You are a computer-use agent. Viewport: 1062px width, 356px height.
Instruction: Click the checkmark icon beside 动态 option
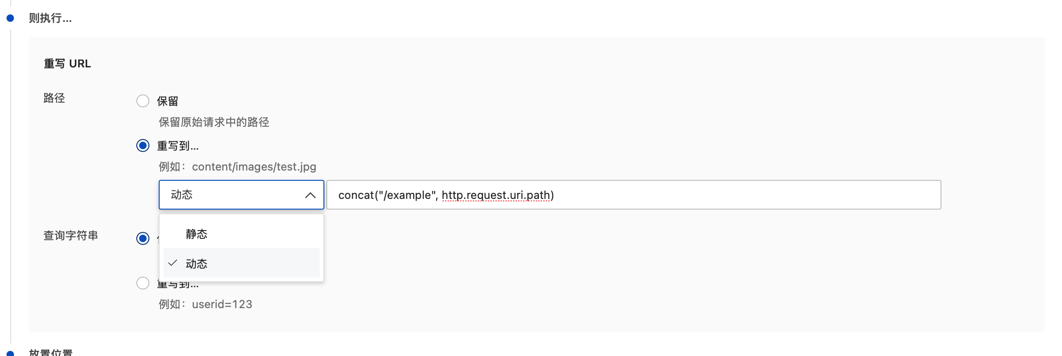173,263
